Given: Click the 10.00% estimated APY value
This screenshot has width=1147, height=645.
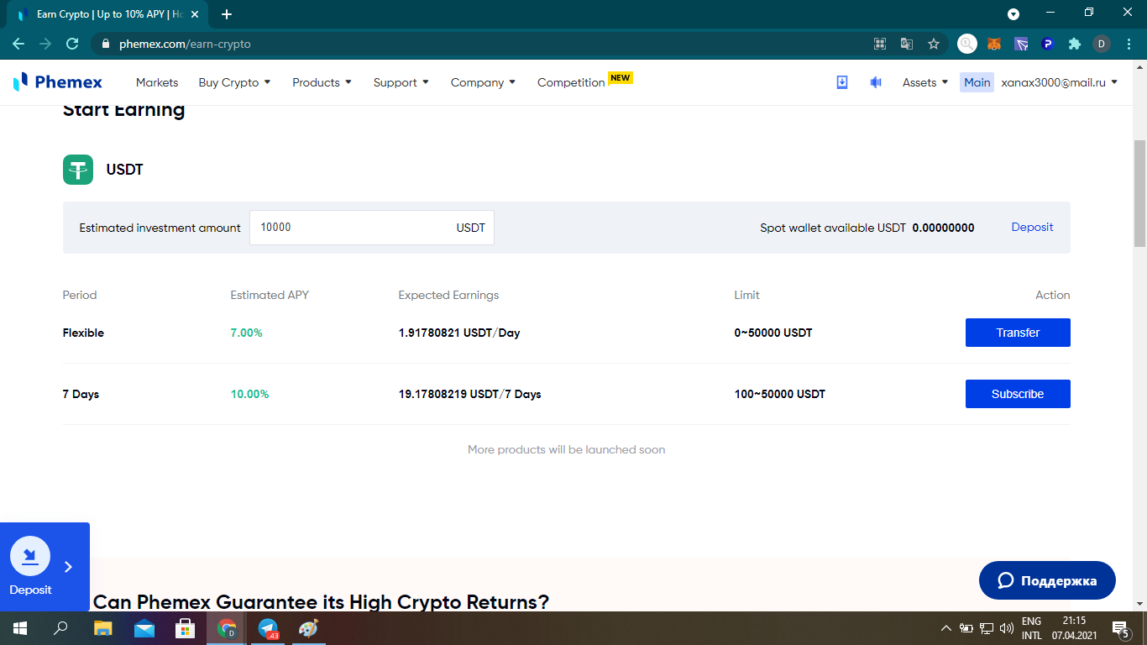Looking at the screenshot, I should tap(250, 394).
